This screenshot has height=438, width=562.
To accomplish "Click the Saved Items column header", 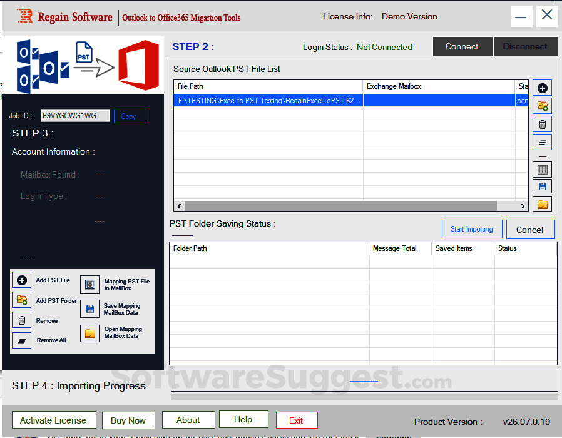I will tap(462, 248).
